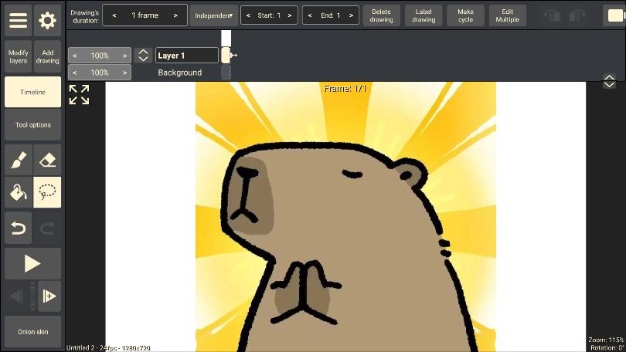Open the hamburger main menu
The image size is (626, 352).
19,20
